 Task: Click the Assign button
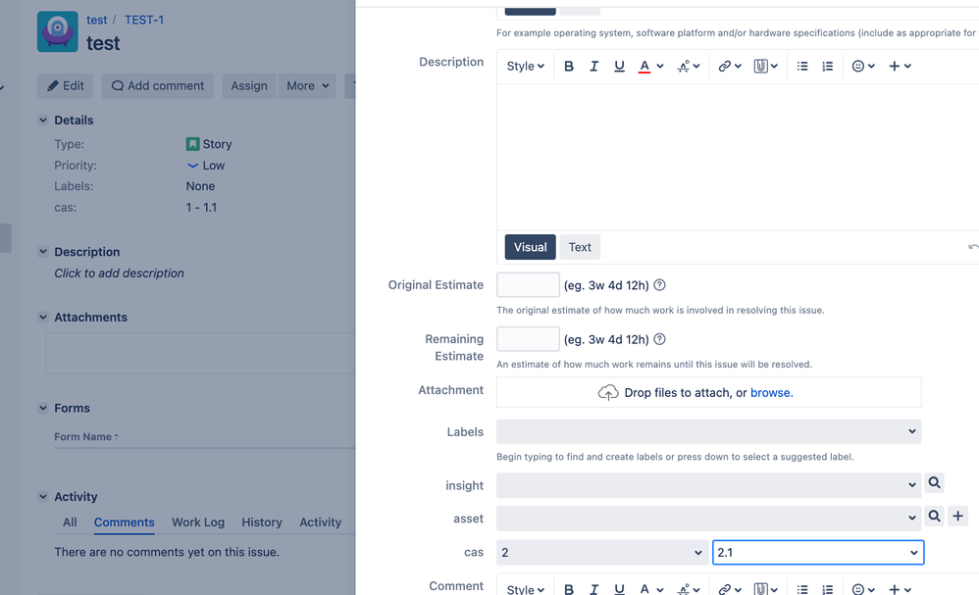point(249,86)
